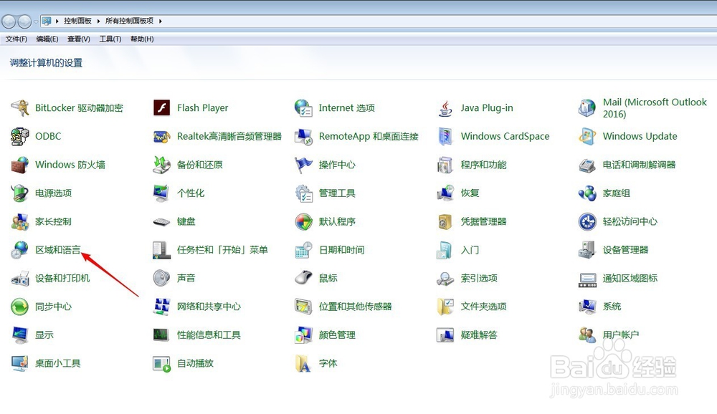Expand the arrow before 控制面板 breadcrumb
This screenshot has width=717, height=414.
[57, 21]
